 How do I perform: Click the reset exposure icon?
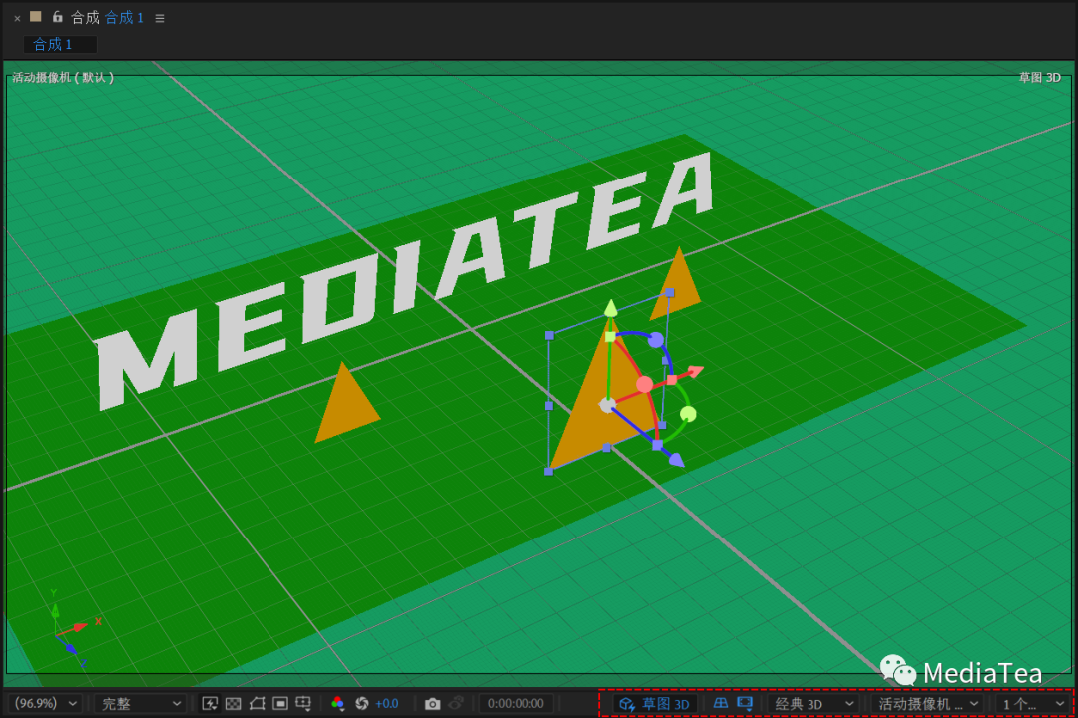(x=362, y=704)
